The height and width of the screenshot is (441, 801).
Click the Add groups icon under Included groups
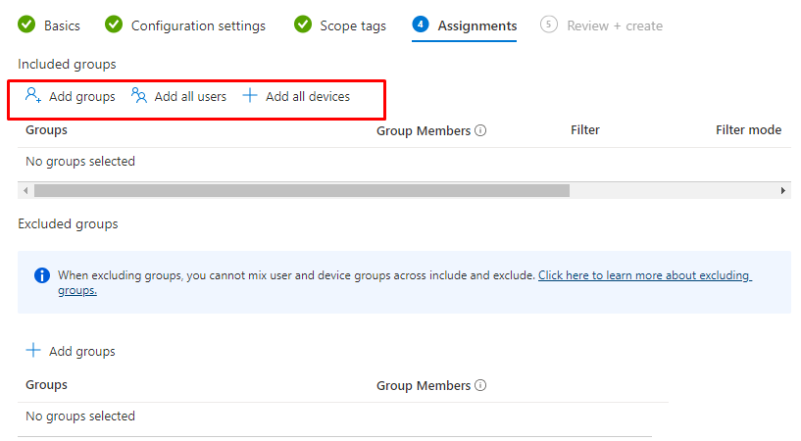(x=33, y=96)
